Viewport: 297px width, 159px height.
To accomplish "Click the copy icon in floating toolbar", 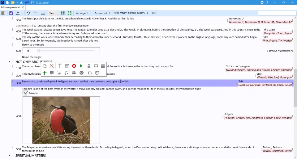I will tap(45, 66).
